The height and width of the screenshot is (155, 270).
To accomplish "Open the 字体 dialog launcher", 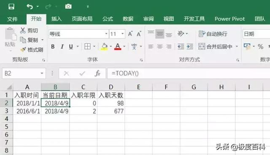I will [141, 60].
